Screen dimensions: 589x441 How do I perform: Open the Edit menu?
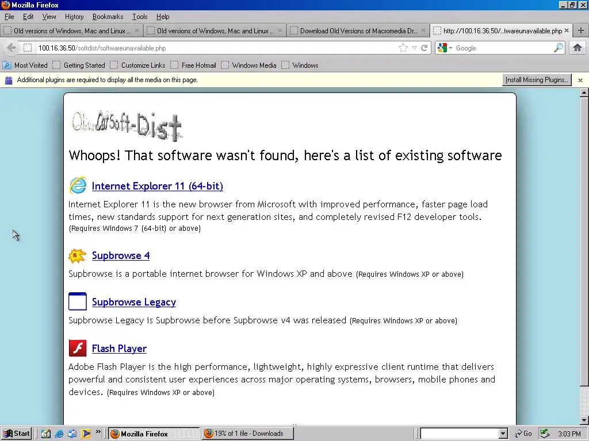(x=28, y=17)
